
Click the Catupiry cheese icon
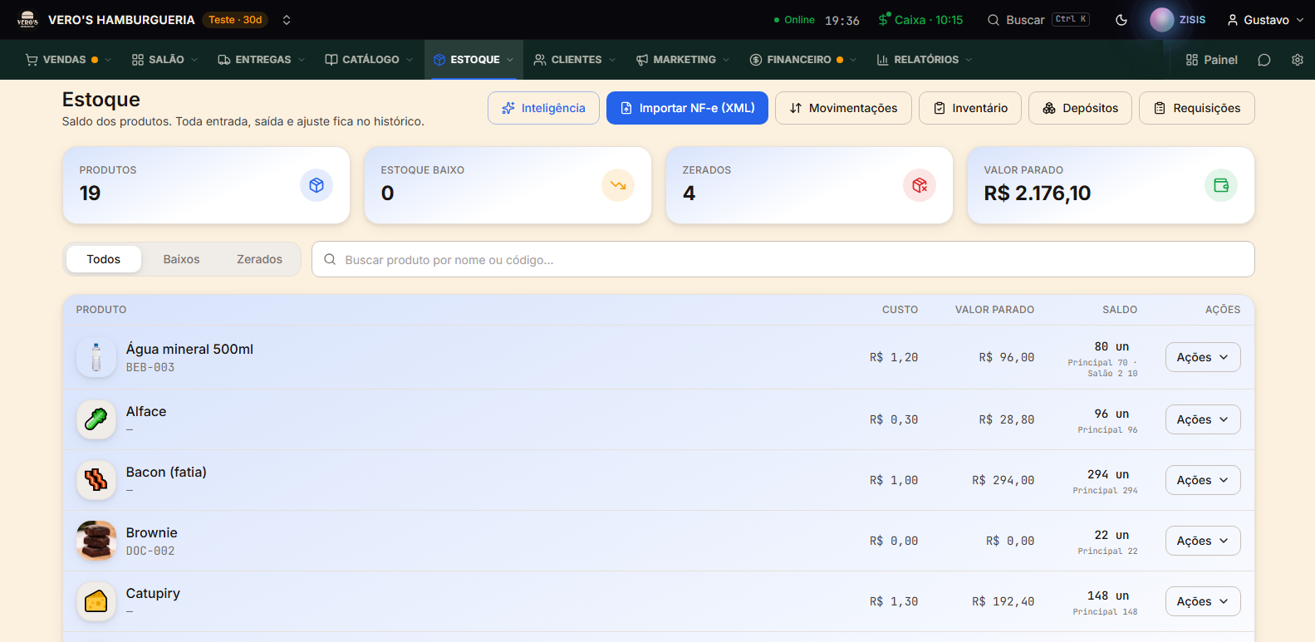coord(96,601)
